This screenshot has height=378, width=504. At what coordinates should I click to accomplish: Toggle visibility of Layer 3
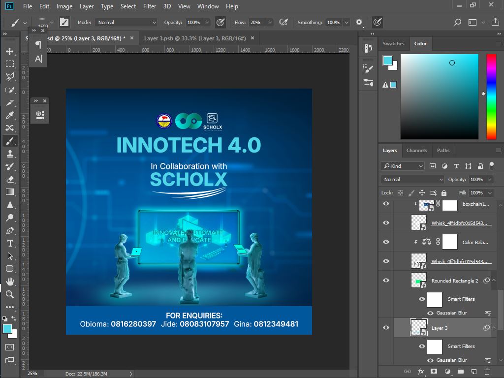click(386, 328)
